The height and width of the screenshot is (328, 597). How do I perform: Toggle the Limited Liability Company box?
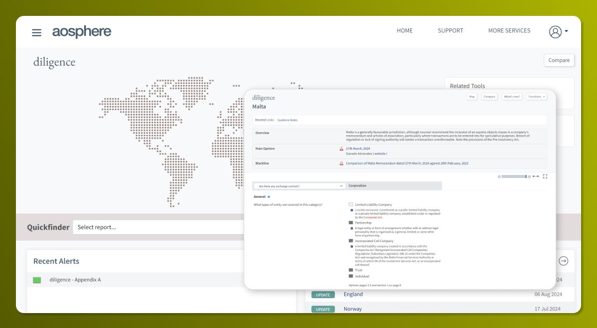tap(351, 205)
